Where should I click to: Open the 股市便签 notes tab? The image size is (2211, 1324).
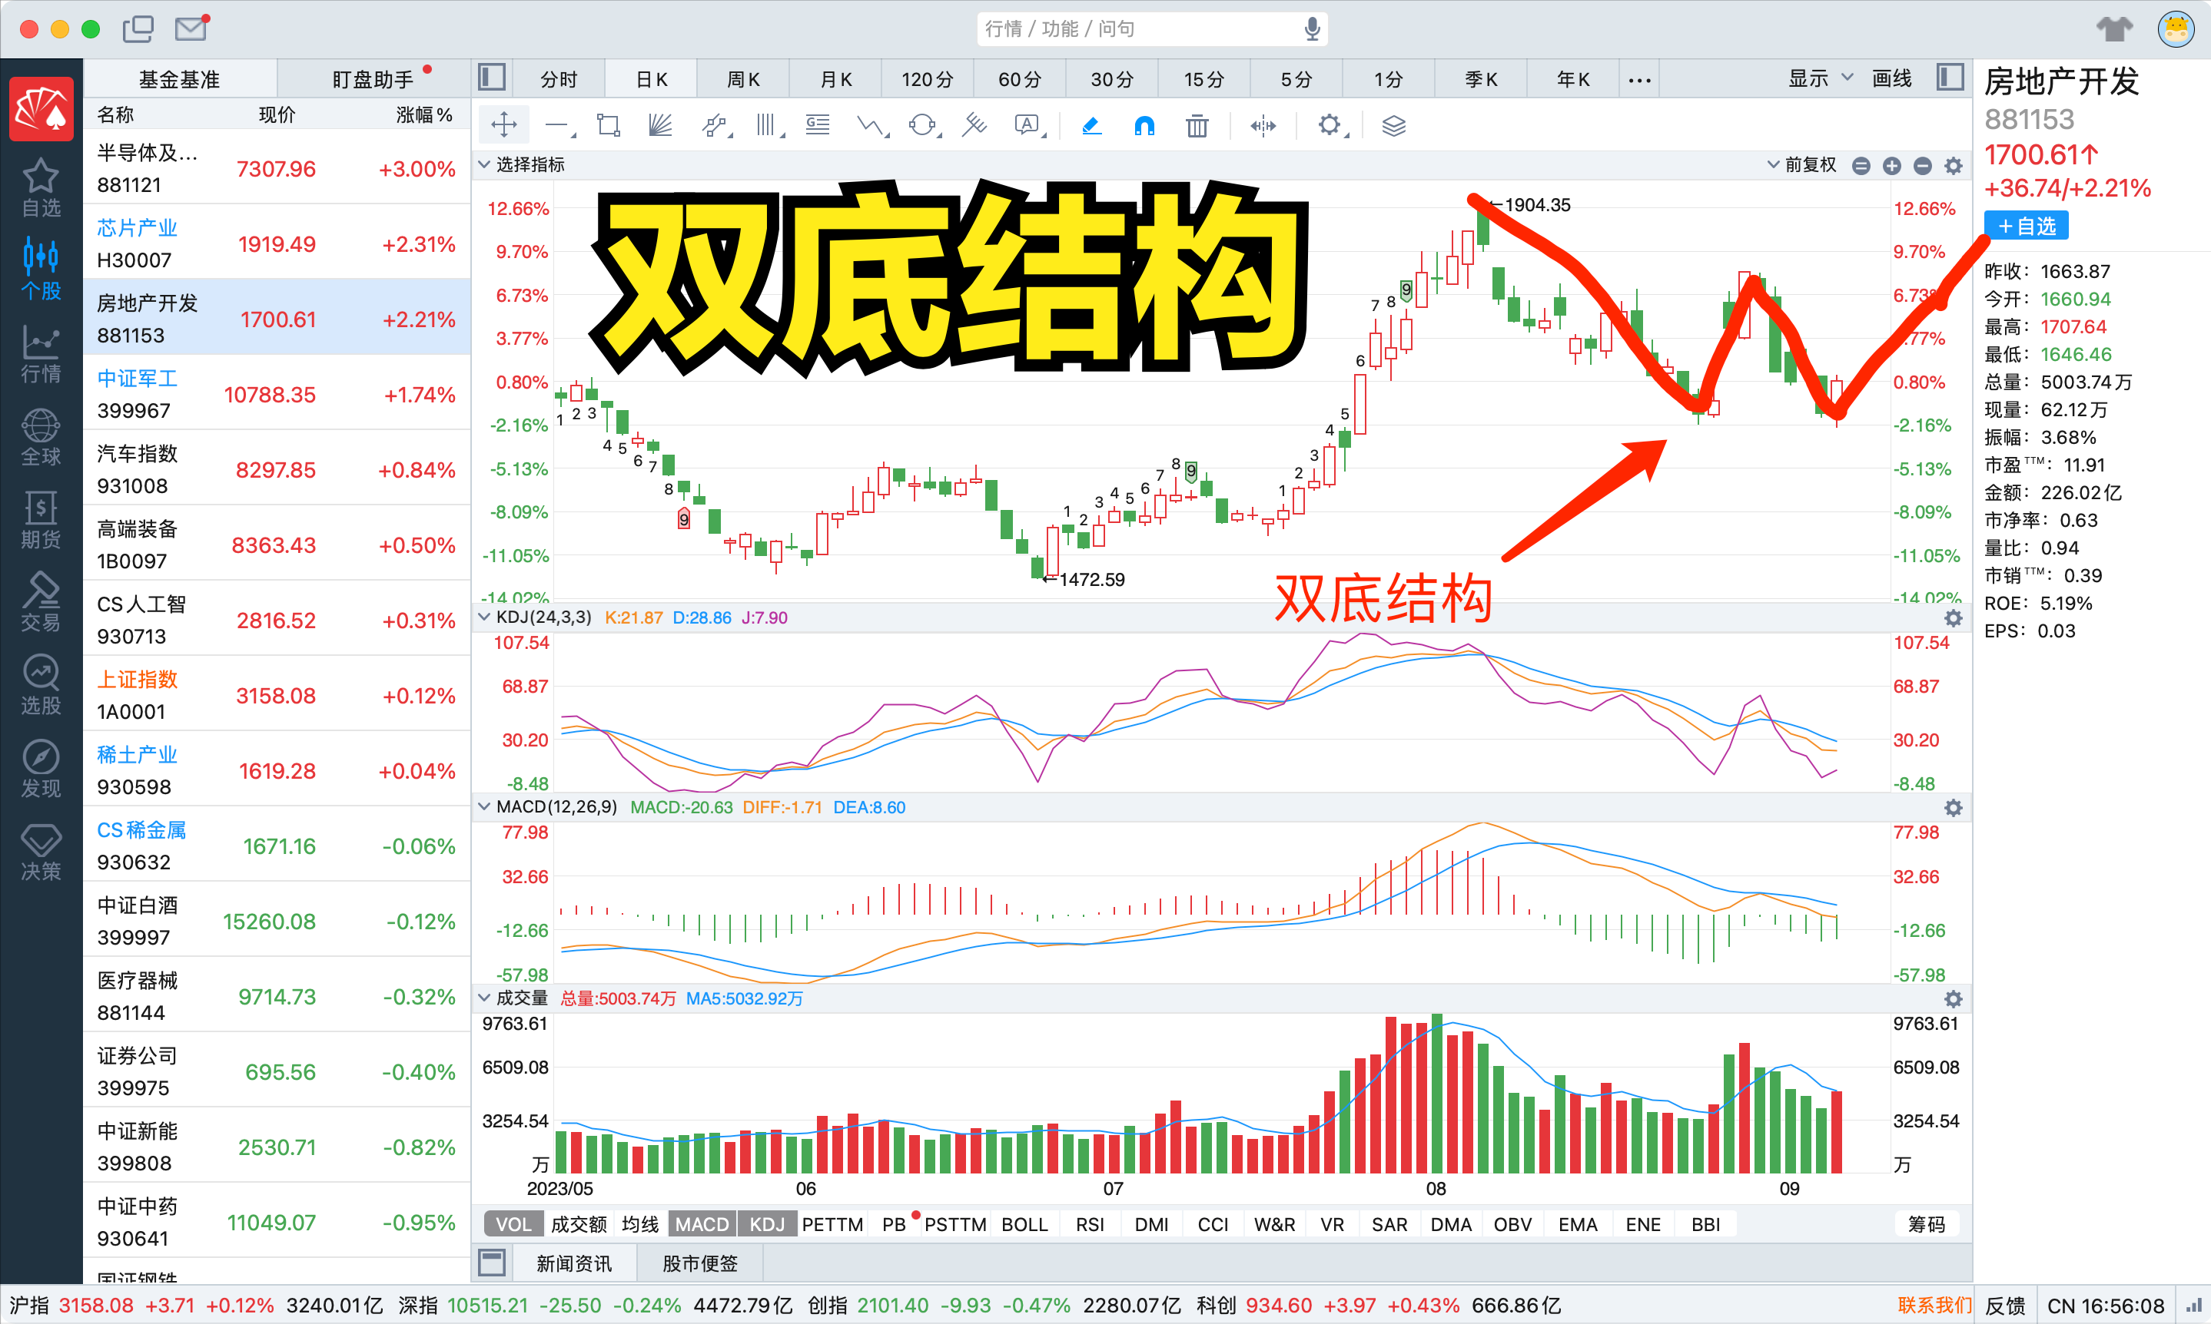[x=700, y=1263]
